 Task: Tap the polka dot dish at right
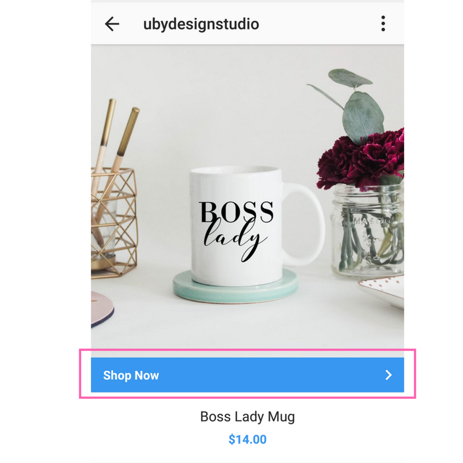381,291
